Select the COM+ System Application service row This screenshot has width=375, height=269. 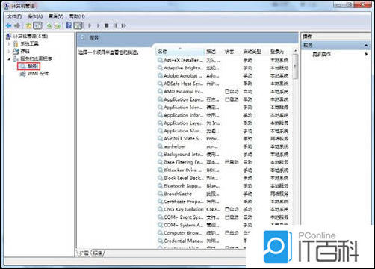(x=223, y=225)
